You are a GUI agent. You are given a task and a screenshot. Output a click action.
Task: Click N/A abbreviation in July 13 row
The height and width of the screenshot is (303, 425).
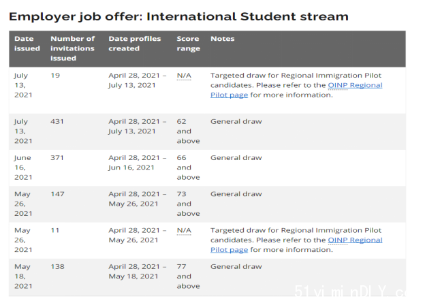pos(184,76)
